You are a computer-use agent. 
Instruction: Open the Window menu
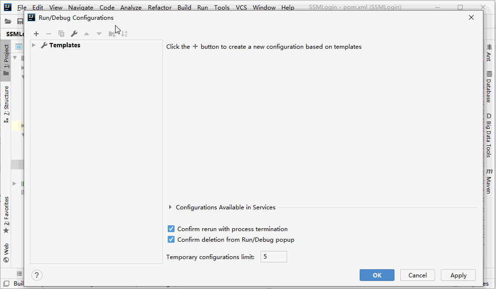pos(264,7)
